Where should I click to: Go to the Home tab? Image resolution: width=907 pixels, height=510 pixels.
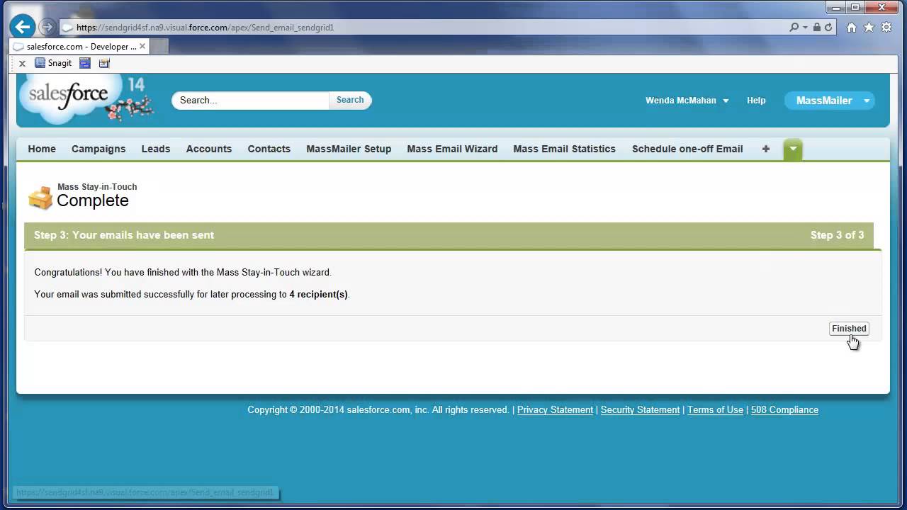42,149
